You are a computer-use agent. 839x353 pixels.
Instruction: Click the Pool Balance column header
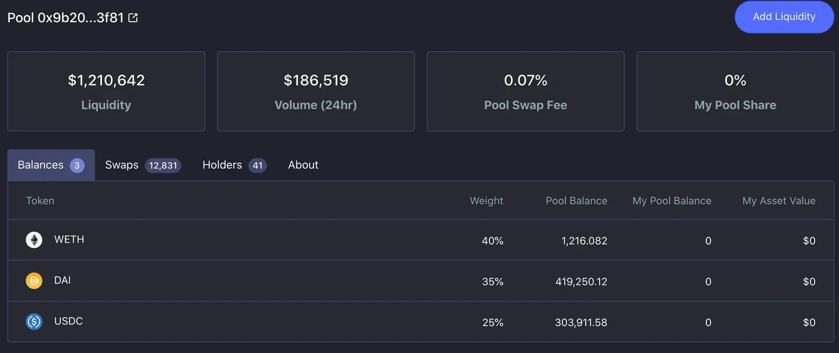(x=576, y=201)
